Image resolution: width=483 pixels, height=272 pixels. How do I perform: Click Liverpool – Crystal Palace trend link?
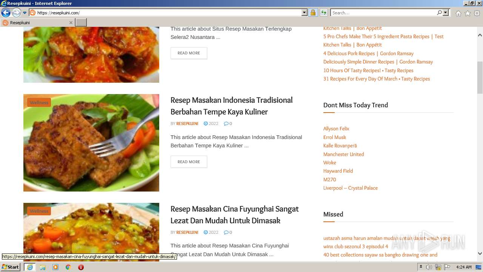[351, 188]
